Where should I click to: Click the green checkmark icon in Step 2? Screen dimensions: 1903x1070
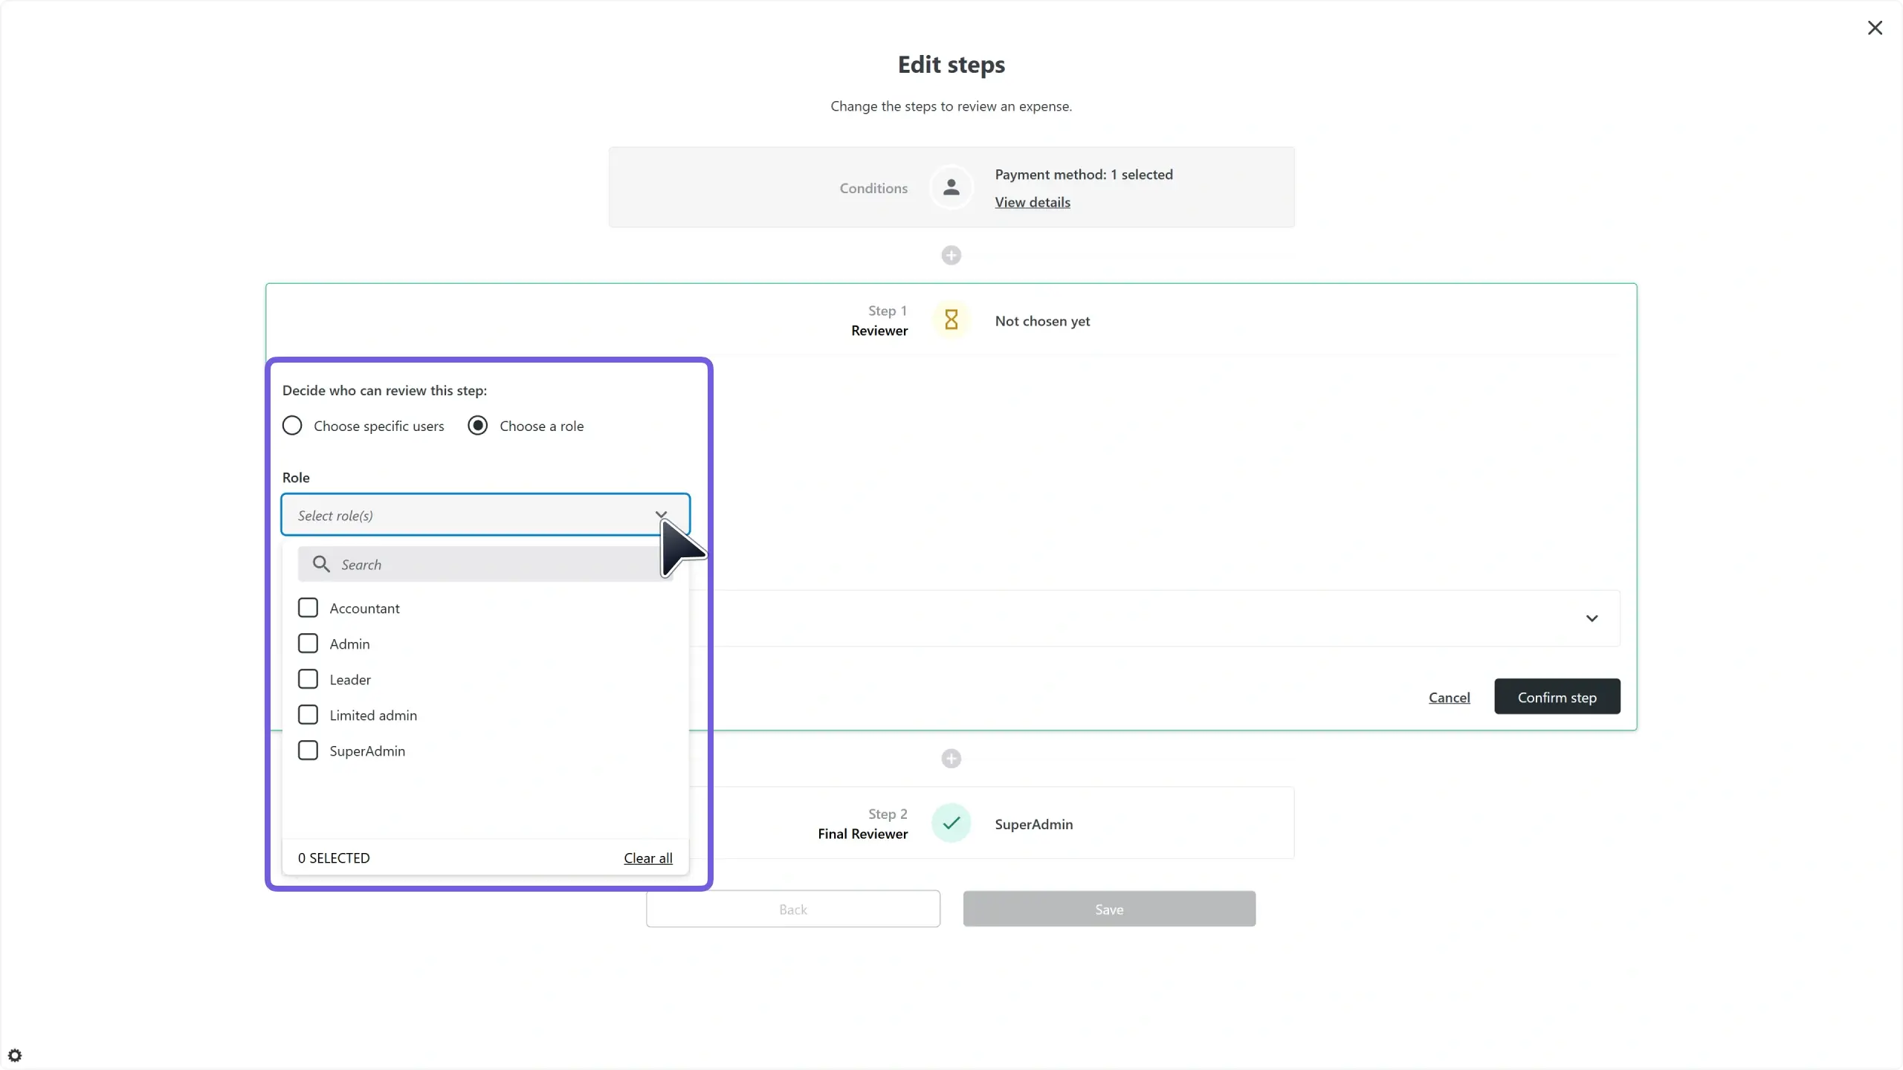pos(951,823)
